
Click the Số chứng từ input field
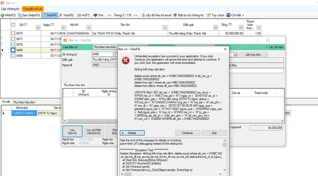click(102, 54)
